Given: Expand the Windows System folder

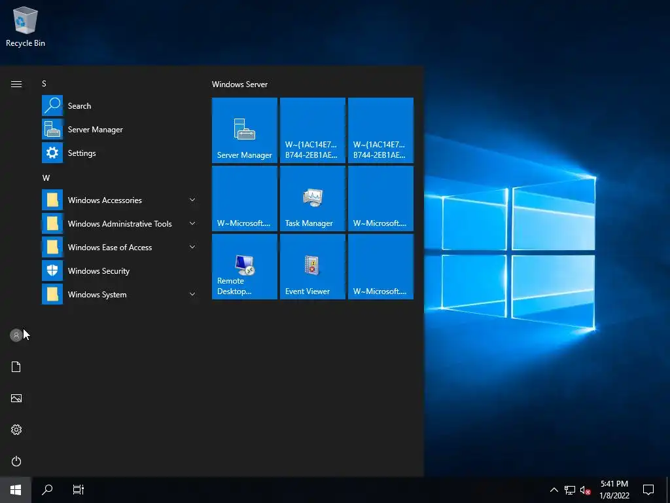Looking at the screenshot, I should click(120, 294).
